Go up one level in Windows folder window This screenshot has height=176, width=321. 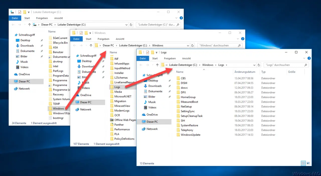(x=91, y=46)
